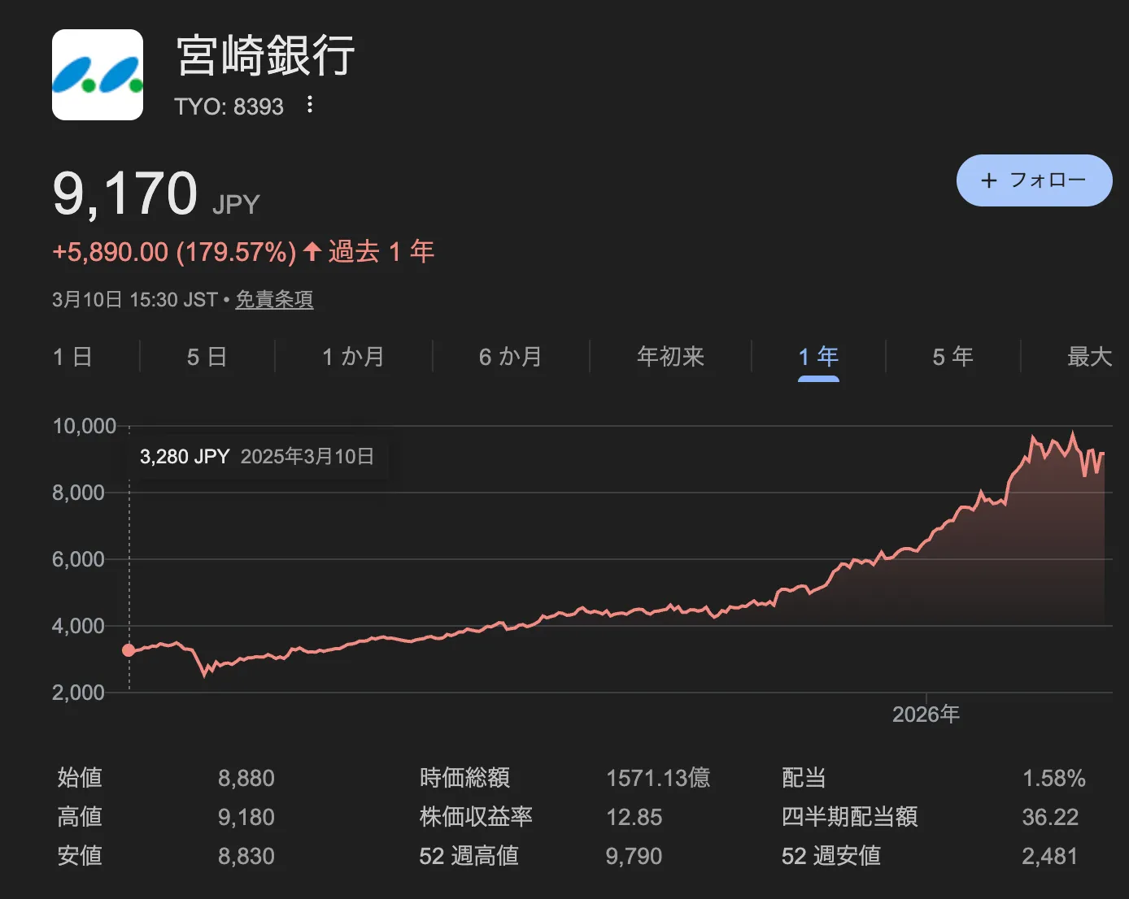Screen dimensions: 1129x899
Task: Select the 5 日 time range tab
Action: 207,357
